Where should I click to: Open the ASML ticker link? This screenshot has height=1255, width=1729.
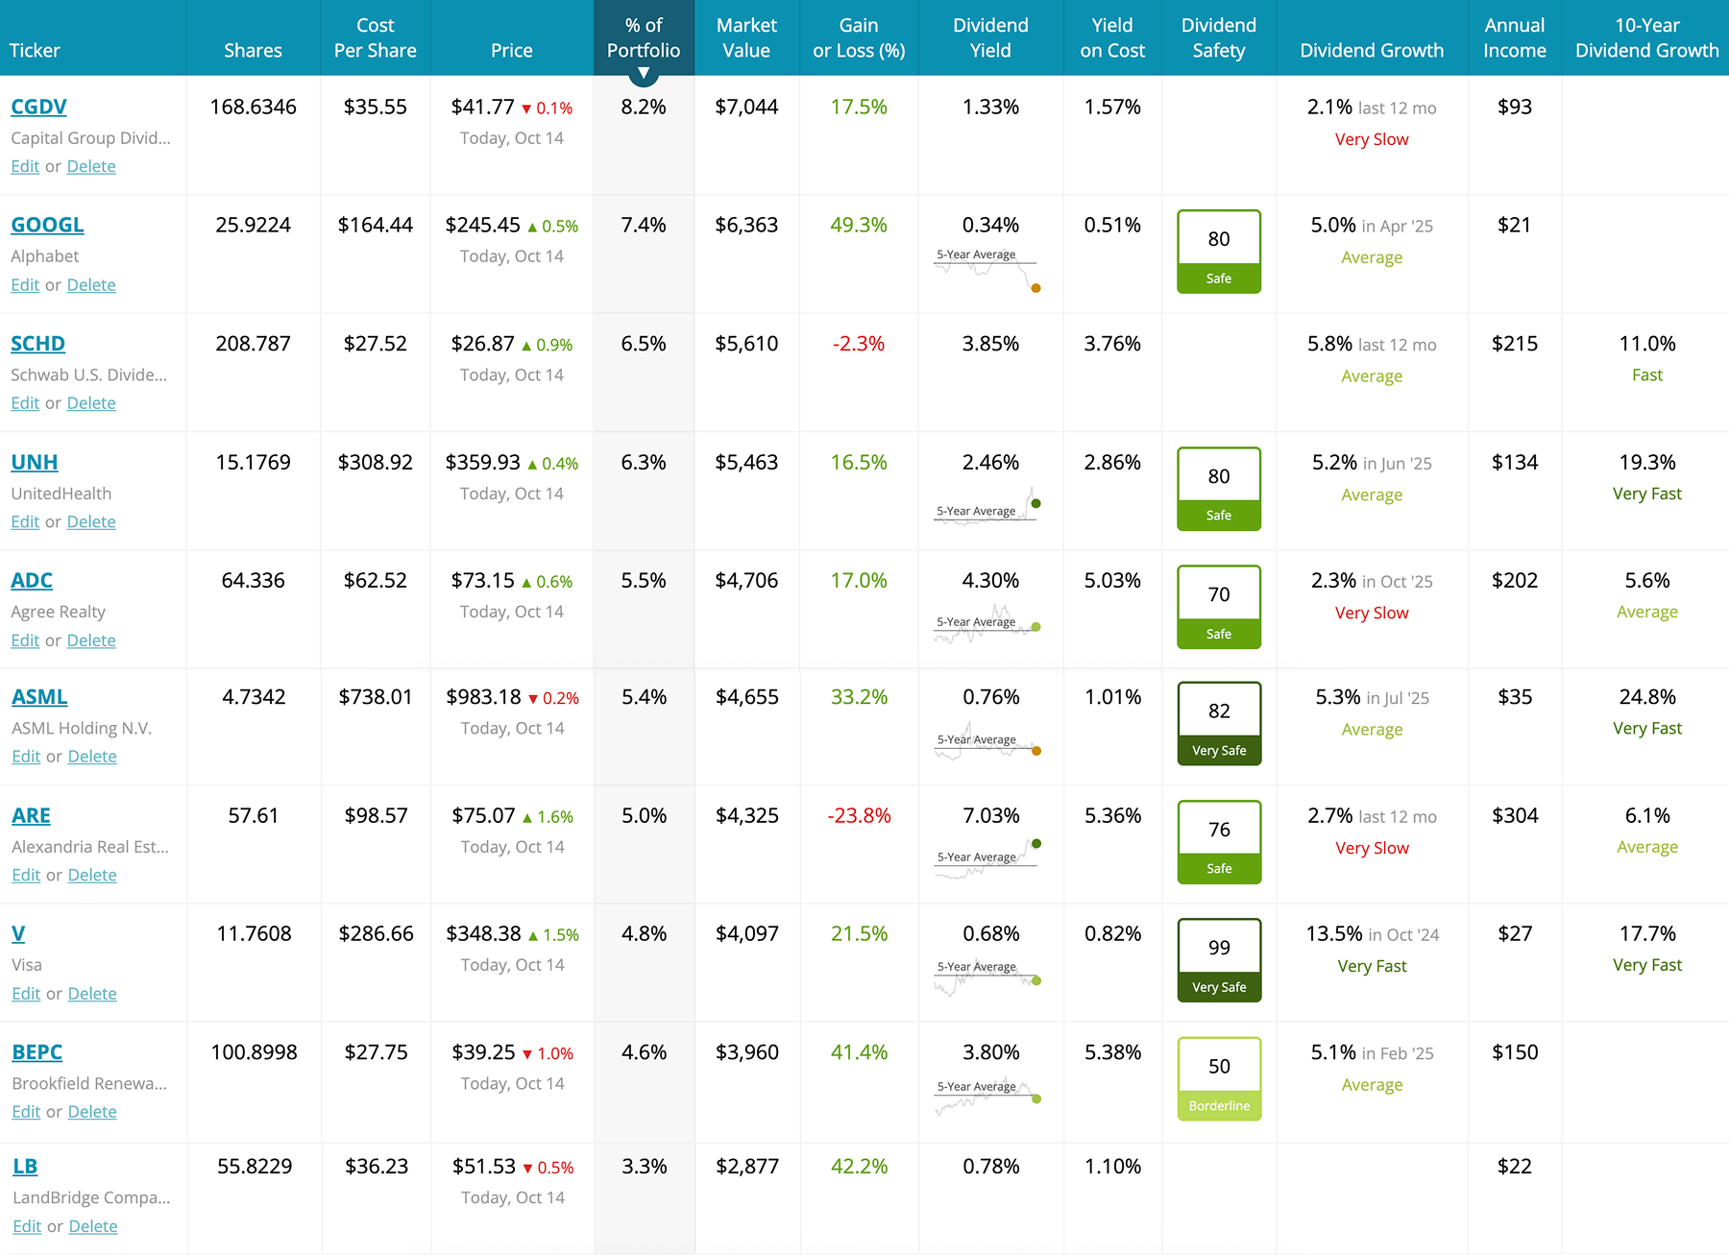tap(39, 697)
